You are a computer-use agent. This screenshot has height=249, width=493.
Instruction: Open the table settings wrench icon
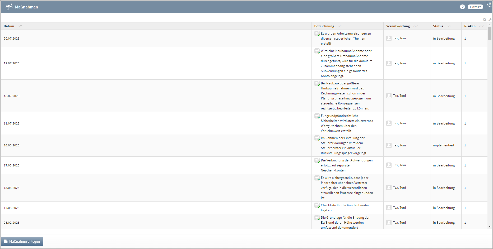point(490,20)
